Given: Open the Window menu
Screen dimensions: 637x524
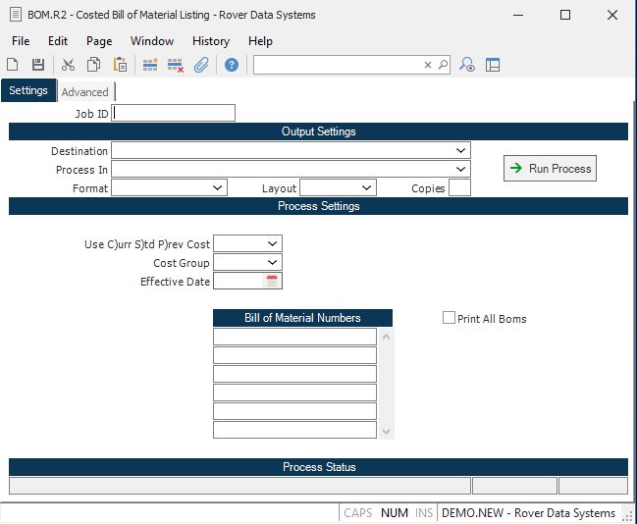Looking at the screenshot, I should (x=152, y=41).
